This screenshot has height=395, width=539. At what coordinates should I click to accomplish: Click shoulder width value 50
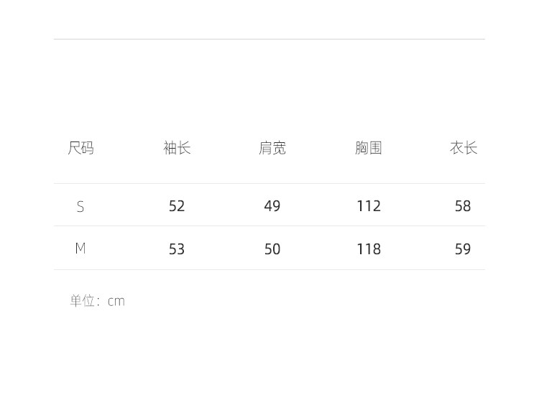pyautogui.click(x=272, y=249)
